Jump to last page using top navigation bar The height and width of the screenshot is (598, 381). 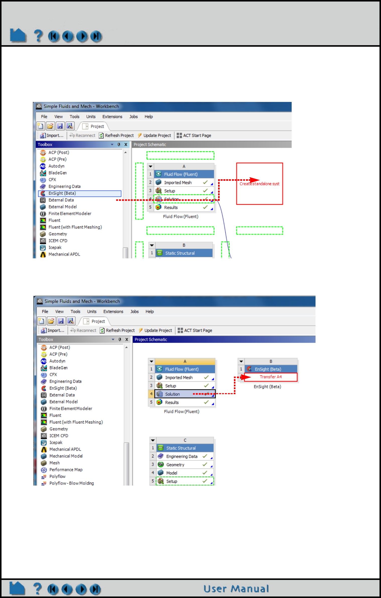point(96,36)
